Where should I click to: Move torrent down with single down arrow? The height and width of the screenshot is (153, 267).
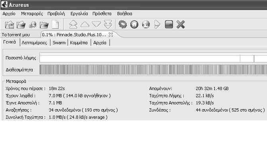coord(96,24)
